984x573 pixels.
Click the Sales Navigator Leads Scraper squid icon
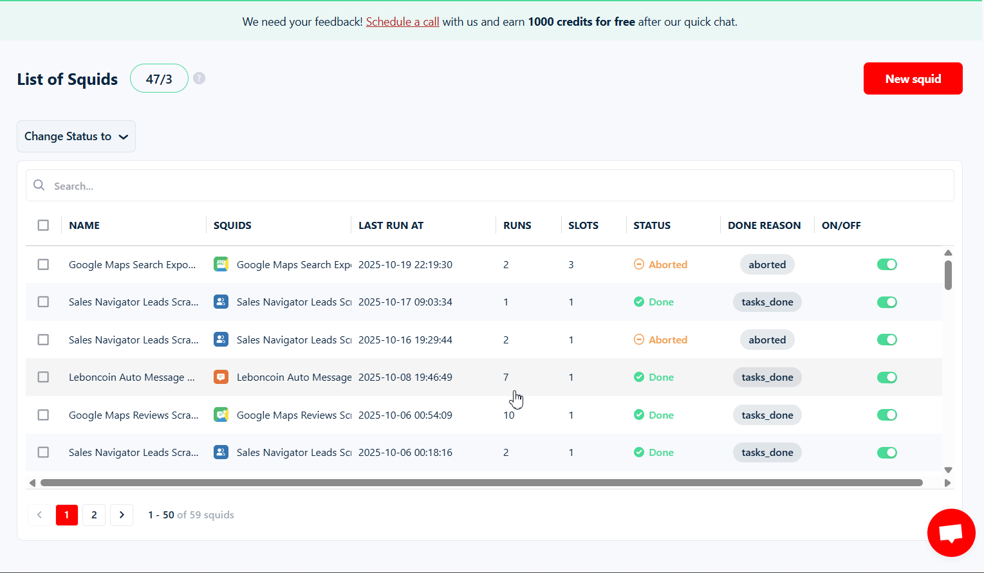click(x=221, y=302)
